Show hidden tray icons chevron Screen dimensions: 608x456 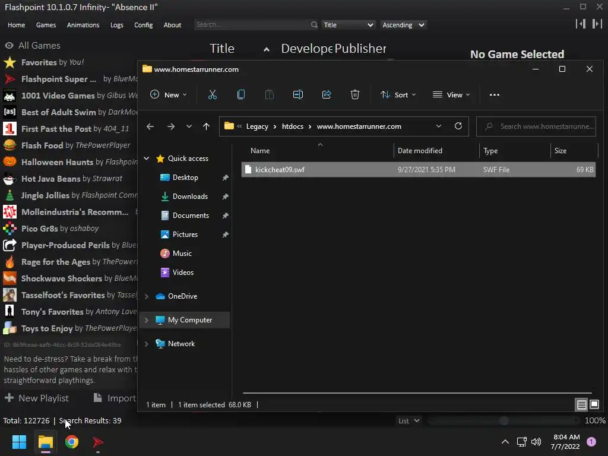pos(505,442)
